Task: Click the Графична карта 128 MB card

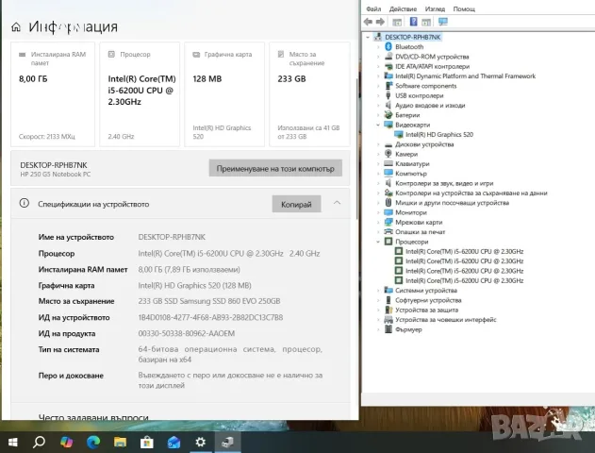Action: [224, 94]
